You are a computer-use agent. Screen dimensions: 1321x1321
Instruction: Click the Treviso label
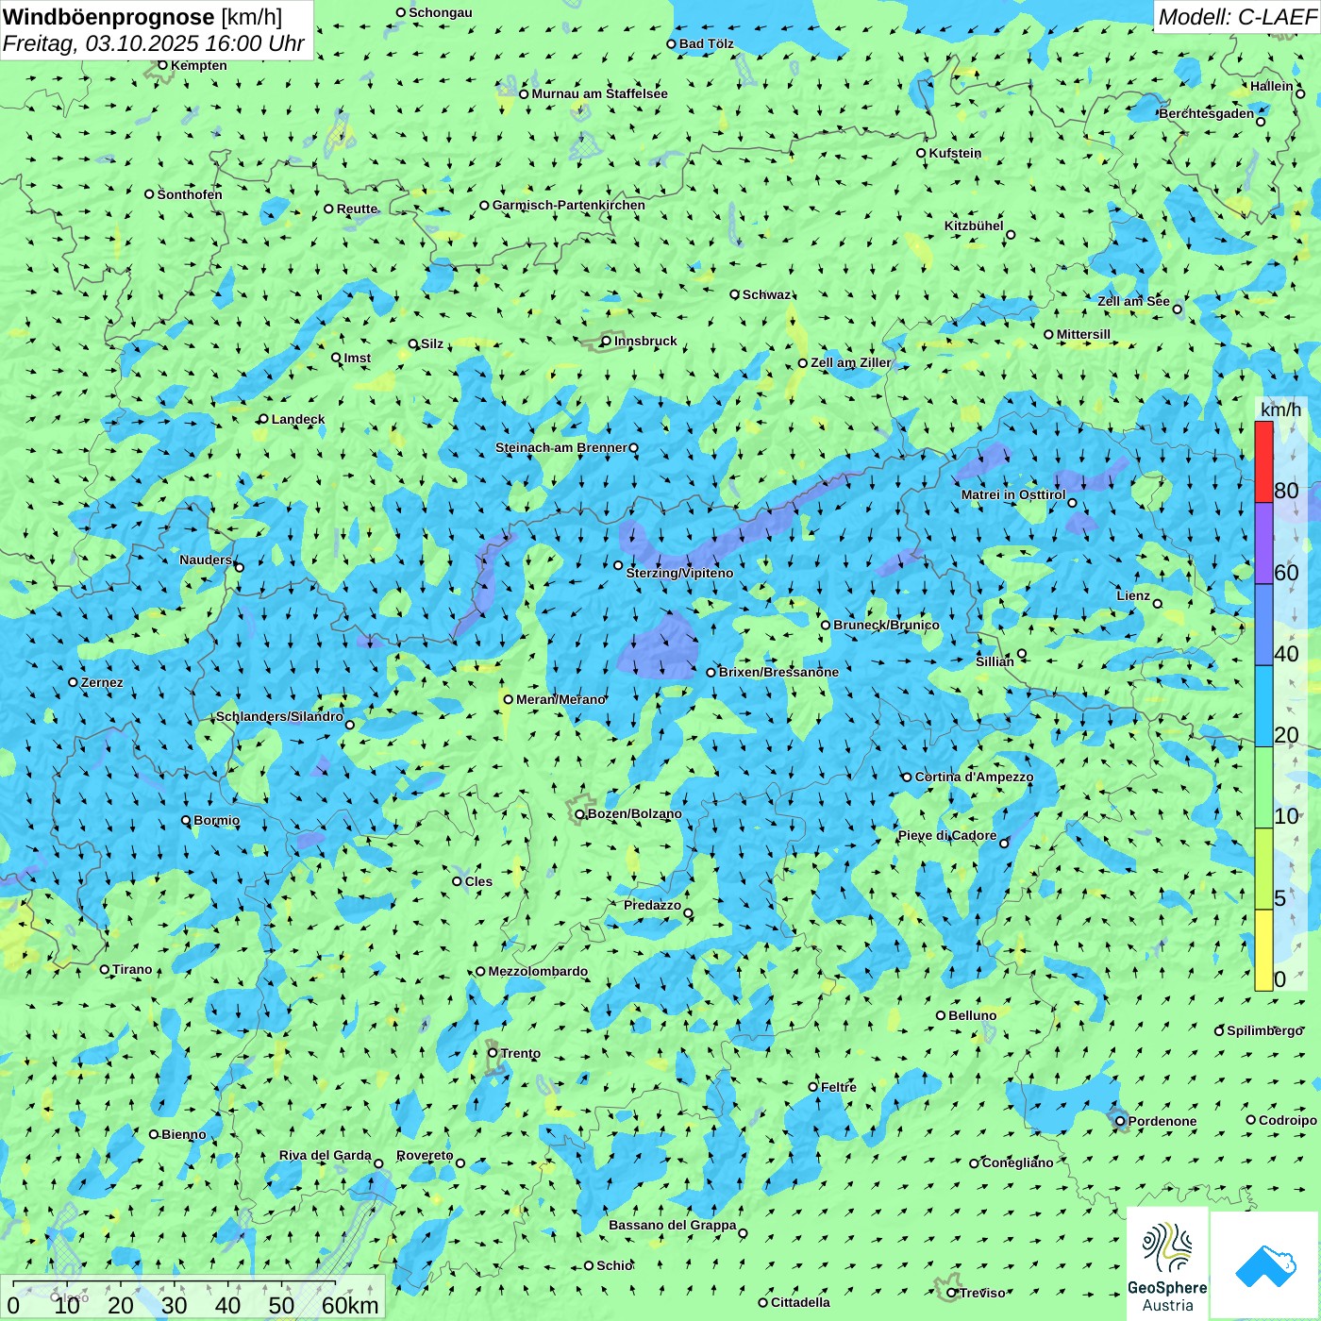pyautogui.click(x=982, y=1293)
